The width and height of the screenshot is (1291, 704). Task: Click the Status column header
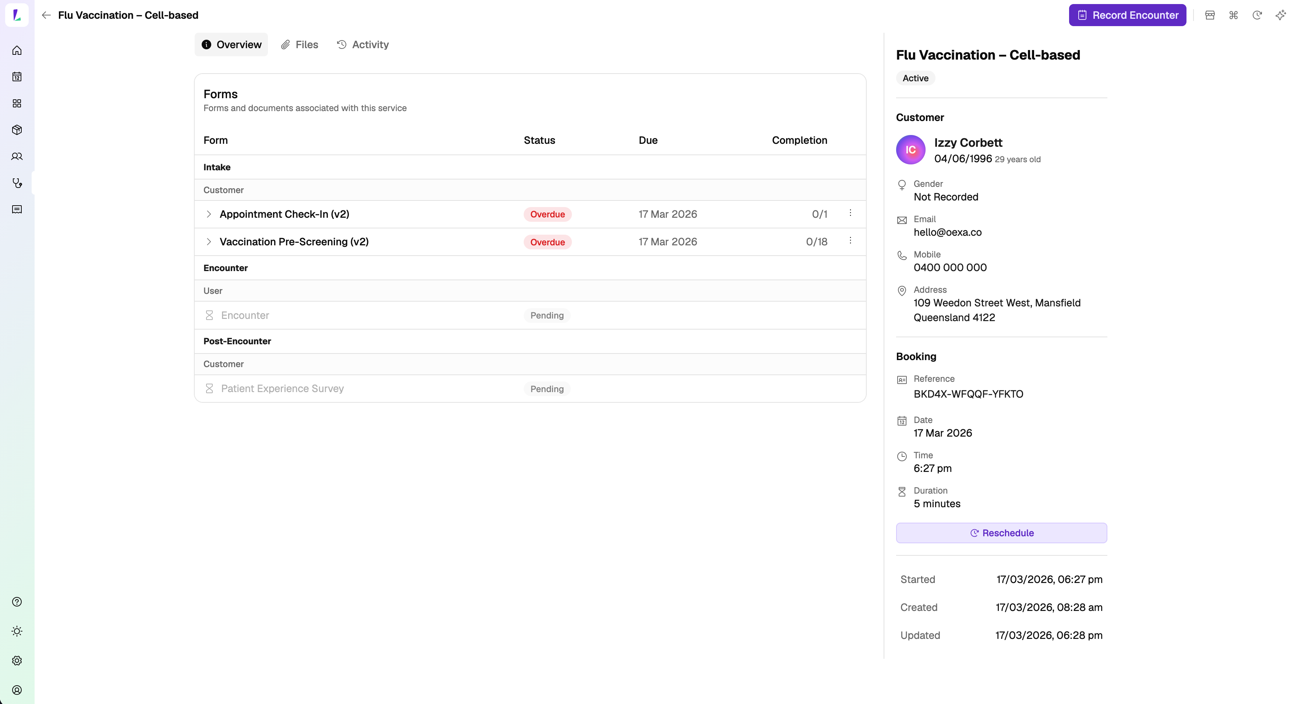click(x=539, y=140)
